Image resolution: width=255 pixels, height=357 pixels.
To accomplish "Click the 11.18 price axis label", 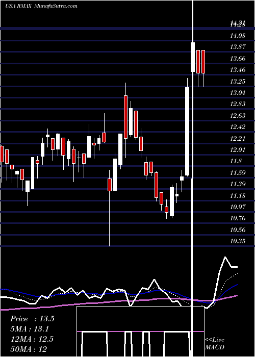I will tap(238, 195).
